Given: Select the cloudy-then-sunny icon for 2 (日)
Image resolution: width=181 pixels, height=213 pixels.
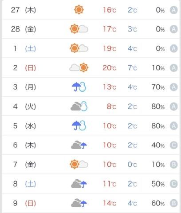Looking at the screenshot, I should pos(79,67).
